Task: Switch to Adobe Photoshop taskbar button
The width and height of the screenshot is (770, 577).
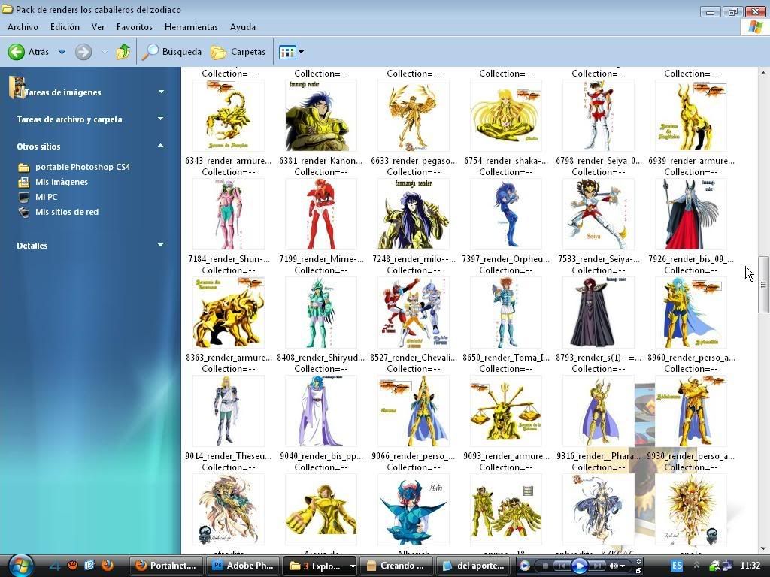Action: [243, 566]
